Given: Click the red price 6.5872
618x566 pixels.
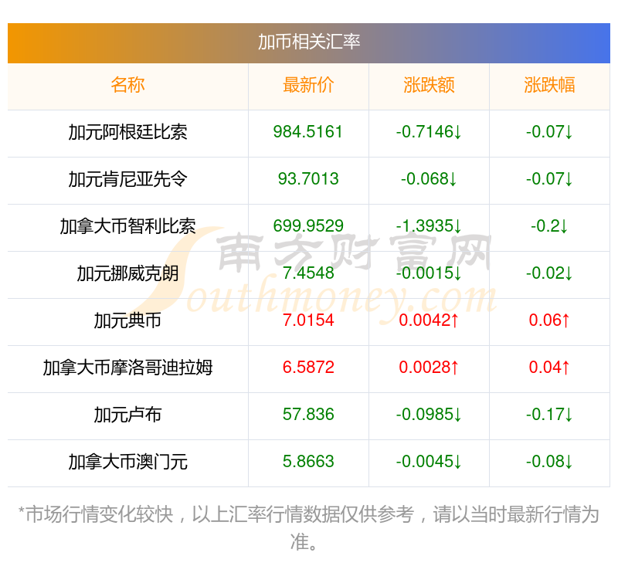Looking at the screenshot, I should point(308,368).
